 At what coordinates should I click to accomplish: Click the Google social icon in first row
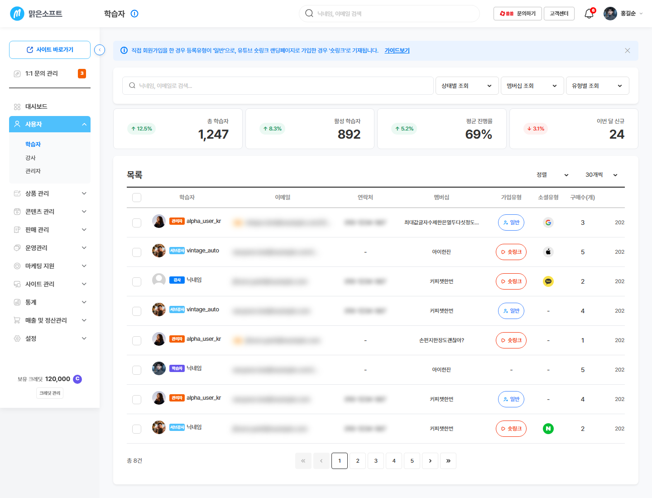548,222
